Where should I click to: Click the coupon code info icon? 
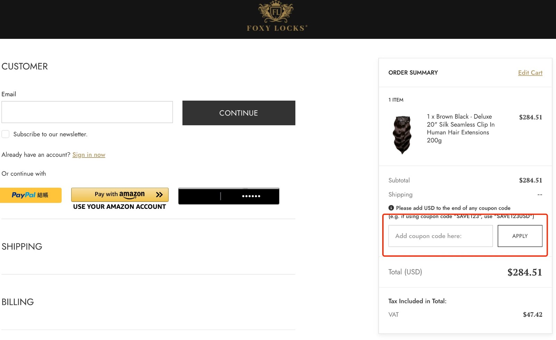click(x=391, y=208)
